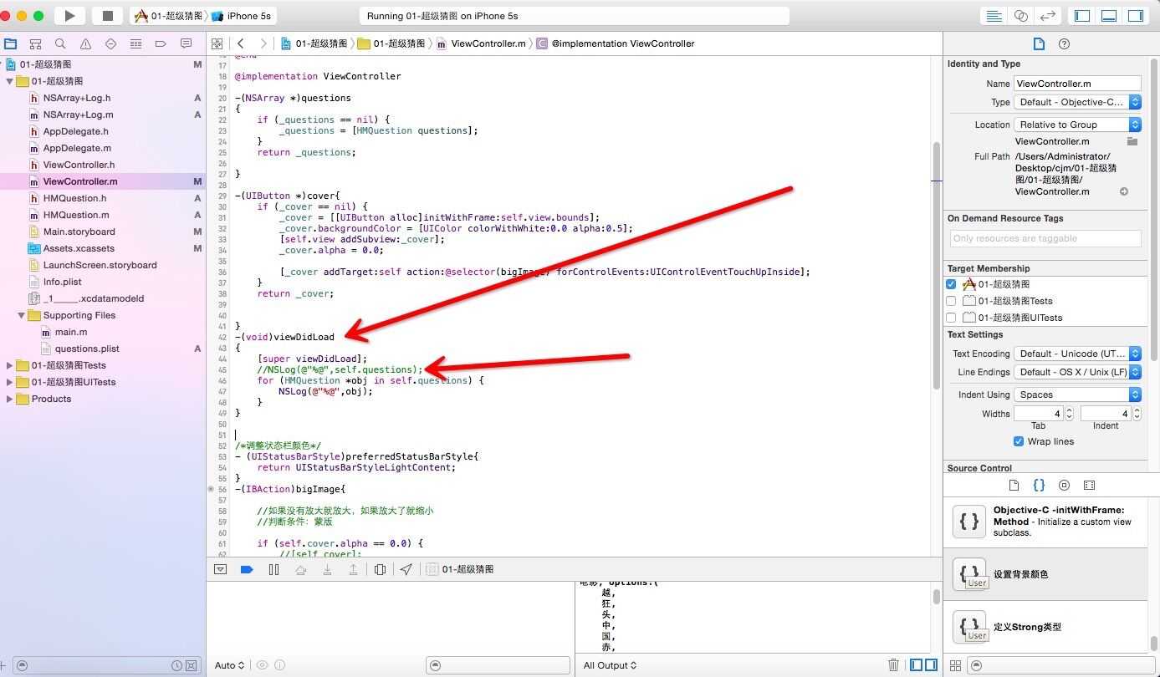The height and width of the screenshot is (677, 1160).
Task: Open the file template library
Action: pos(1014,485)
